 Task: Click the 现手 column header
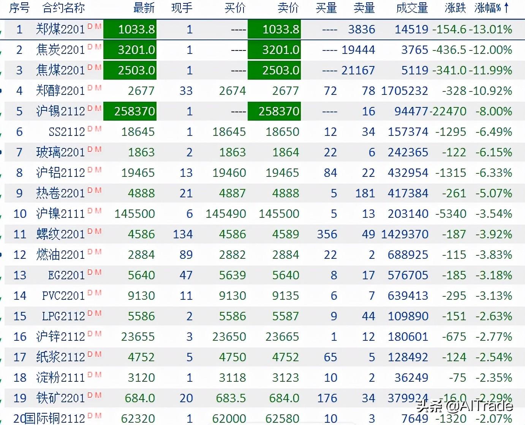[x=182, y=8]
